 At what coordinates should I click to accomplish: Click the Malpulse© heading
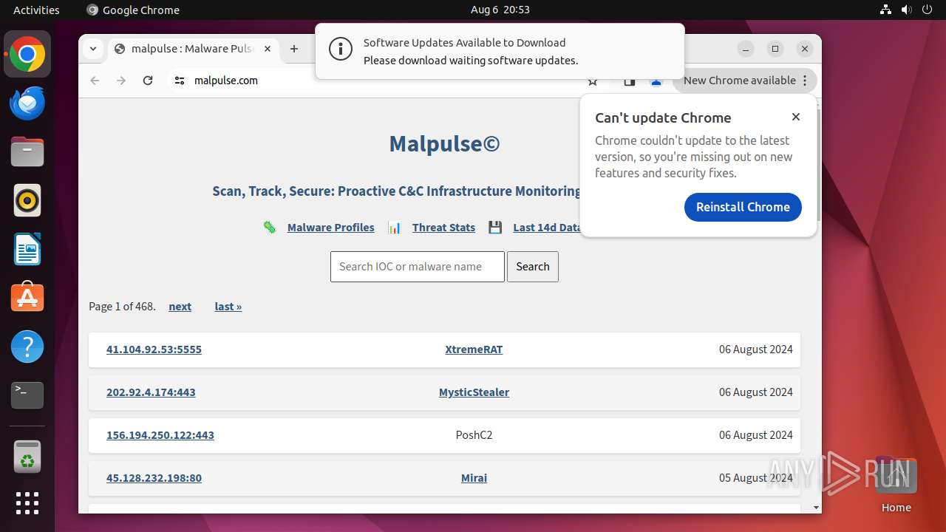click(444, 143)
